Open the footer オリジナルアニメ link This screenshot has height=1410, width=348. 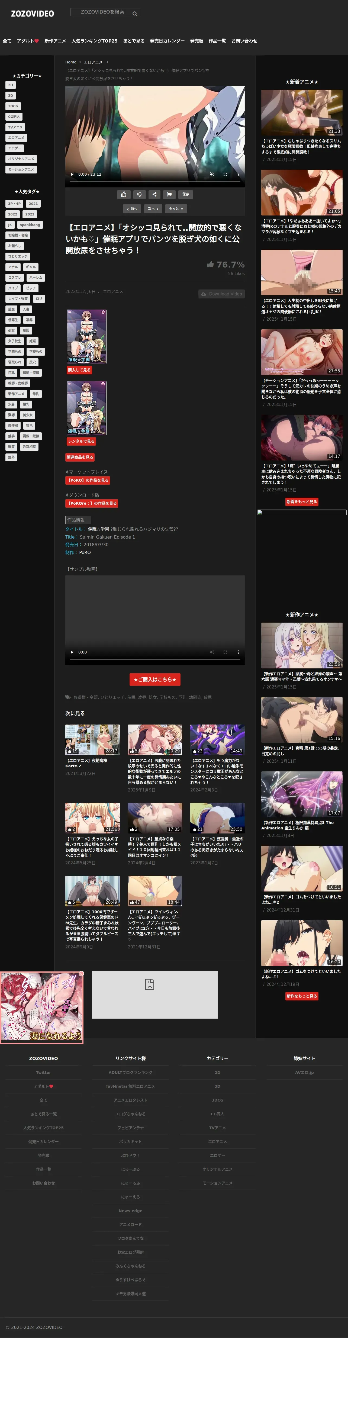(x=217, y=1169)
